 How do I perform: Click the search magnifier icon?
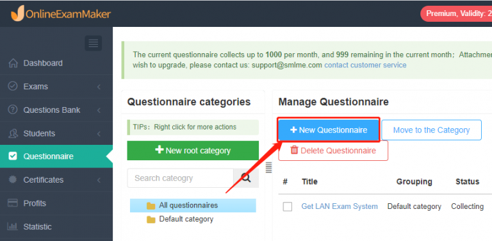246,178
